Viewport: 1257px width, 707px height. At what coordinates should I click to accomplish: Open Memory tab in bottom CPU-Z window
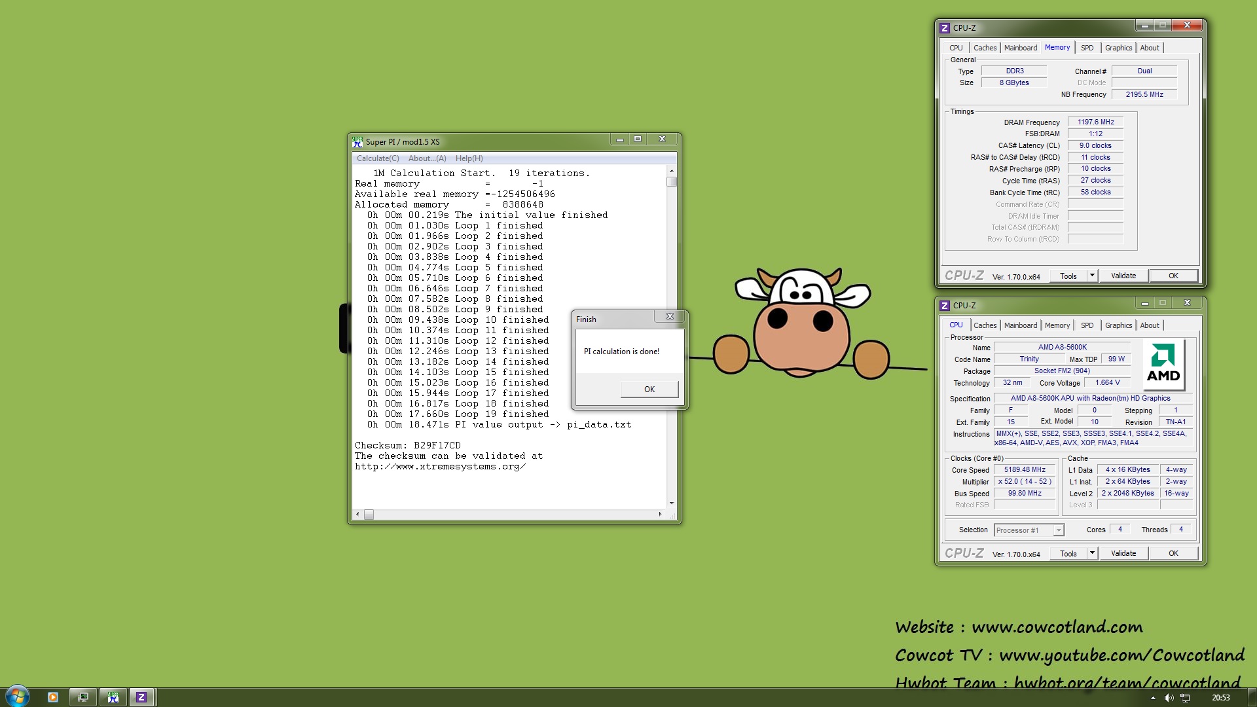click(x=1057, y=325)
